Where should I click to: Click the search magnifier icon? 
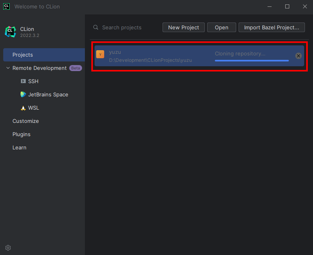[x=96, y=27]
